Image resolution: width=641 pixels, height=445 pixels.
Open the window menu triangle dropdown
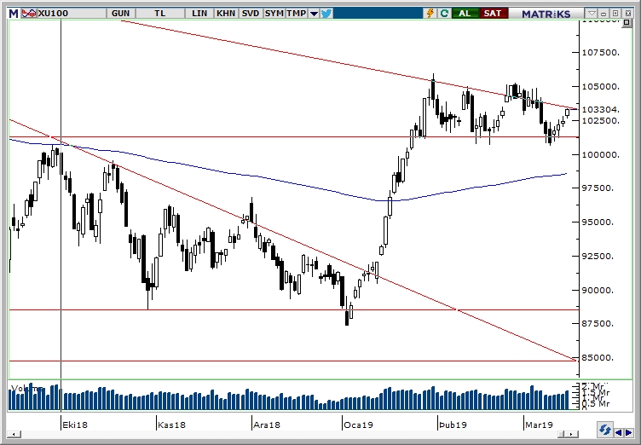coord(592,13)
